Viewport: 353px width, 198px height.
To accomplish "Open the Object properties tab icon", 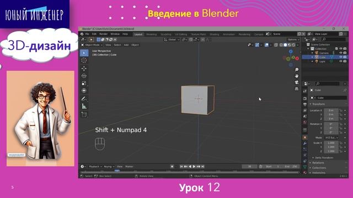I will pyautogui.click(x=305, y=137).
